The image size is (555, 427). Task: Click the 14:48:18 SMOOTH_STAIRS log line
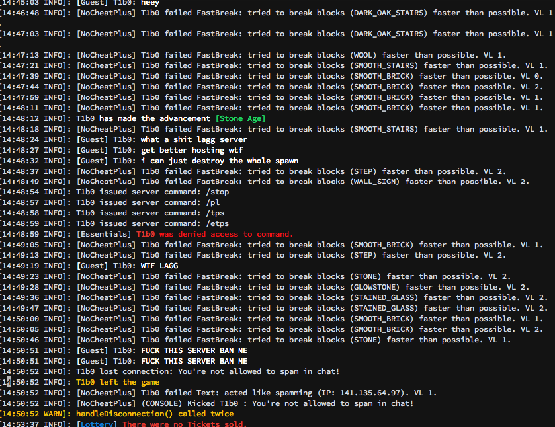pos(275,129)
